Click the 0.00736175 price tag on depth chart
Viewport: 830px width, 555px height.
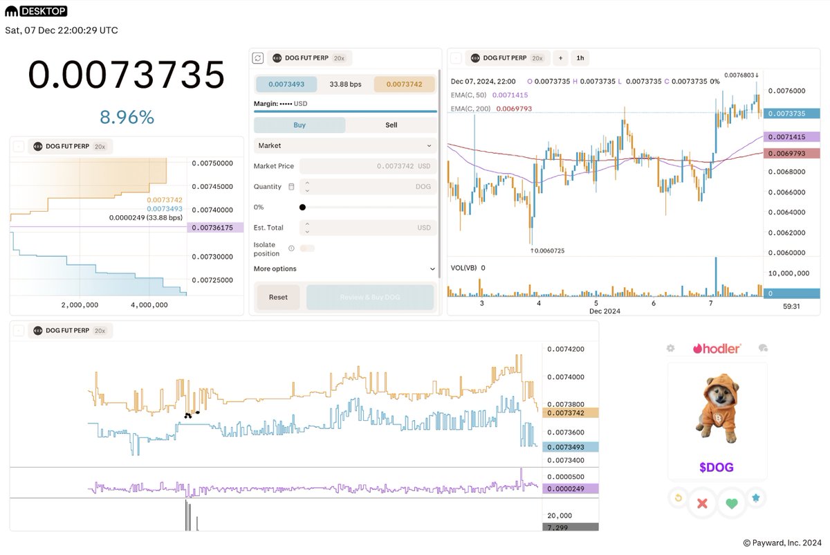(216, 227)
